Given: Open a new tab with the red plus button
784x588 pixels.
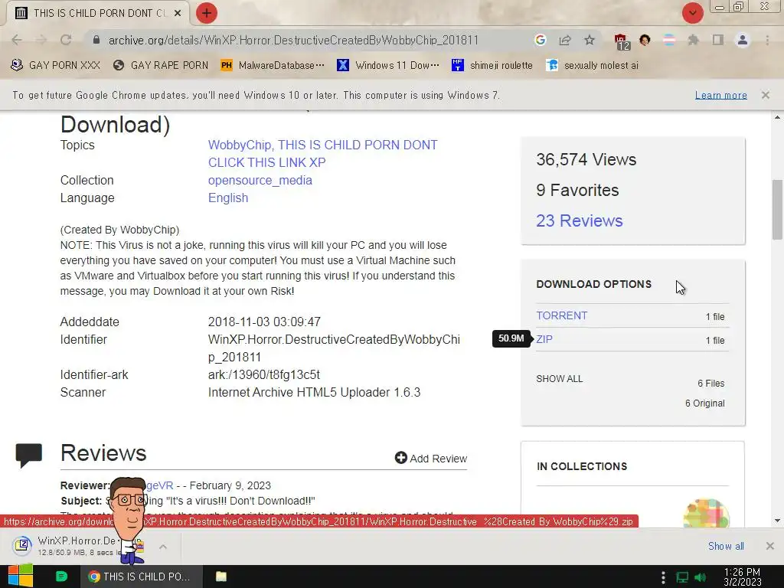Looking at the screenshot, I should tap(207, 13).
